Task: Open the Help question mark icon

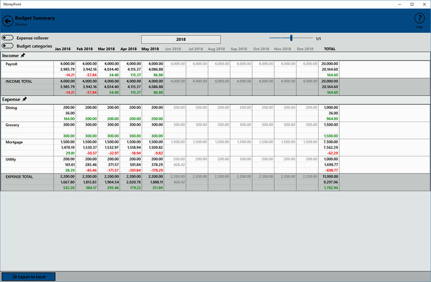Action: (x=419, y=19)
